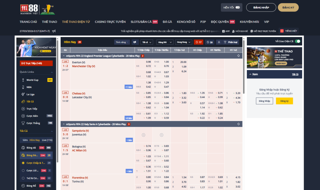Click the ĐĂNG NHẬP header button
The height and width of the screenshot is (190, 320).
[261, 7]
